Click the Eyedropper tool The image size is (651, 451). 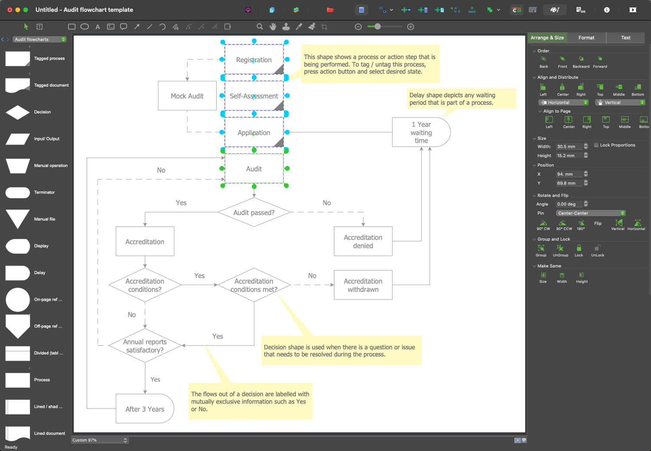coord(299,27)
